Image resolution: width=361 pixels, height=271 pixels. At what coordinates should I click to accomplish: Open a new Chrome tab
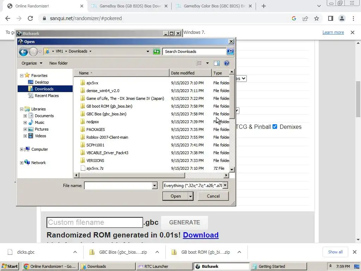(264, 6)
